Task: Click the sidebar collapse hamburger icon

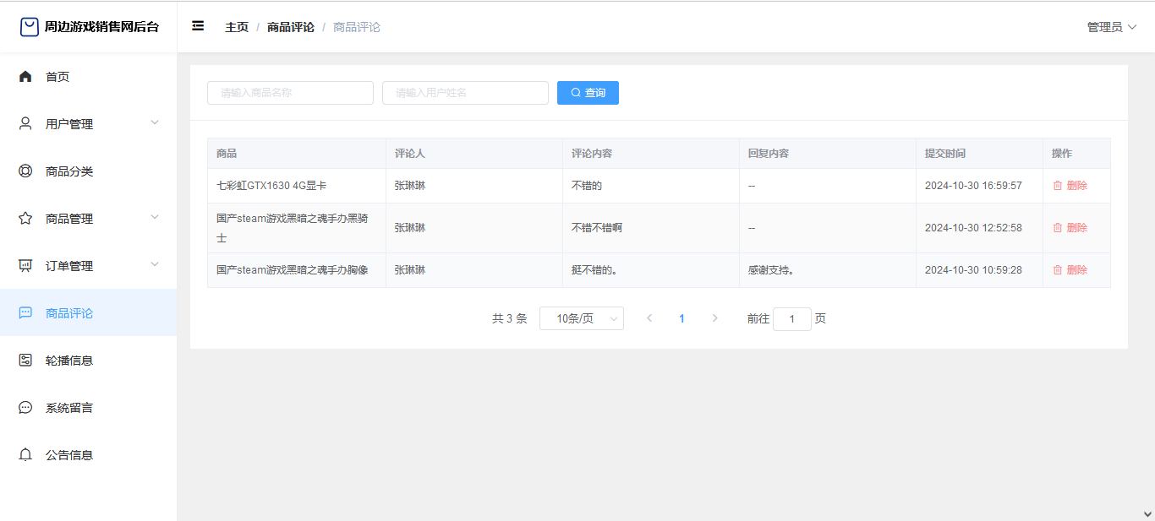Action: pos(198,26)
